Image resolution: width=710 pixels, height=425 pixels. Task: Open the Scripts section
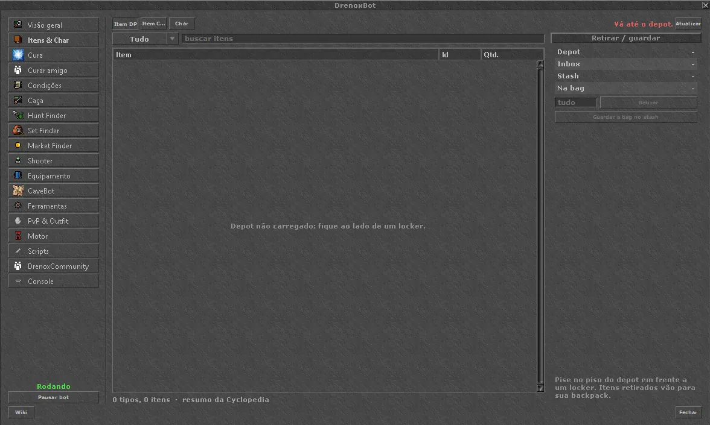tap(53, 251)
